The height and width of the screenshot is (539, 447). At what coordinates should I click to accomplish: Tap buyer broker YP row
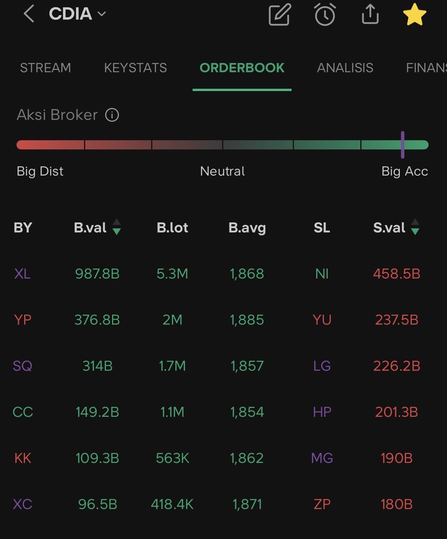[x=23, y=320]
